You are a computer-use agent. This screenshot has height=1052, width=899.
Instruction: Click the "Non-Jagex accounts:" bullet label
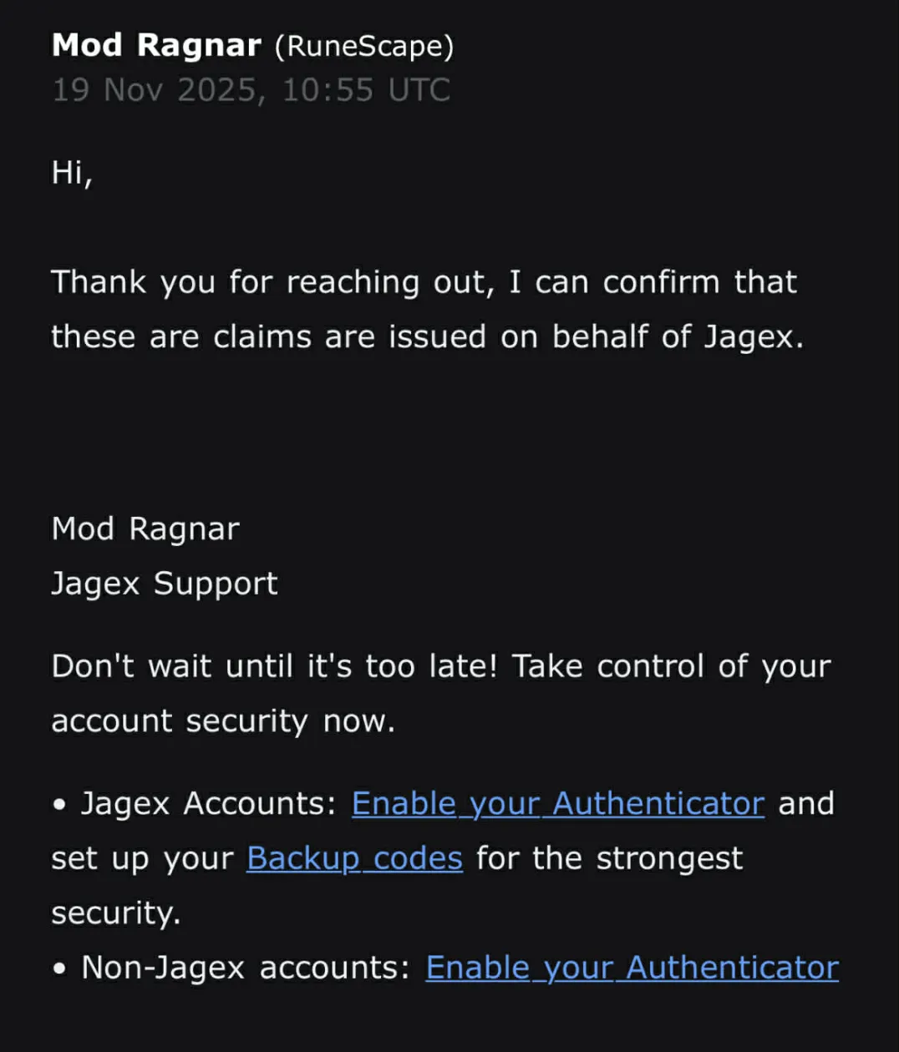click(x=246, y=968)
